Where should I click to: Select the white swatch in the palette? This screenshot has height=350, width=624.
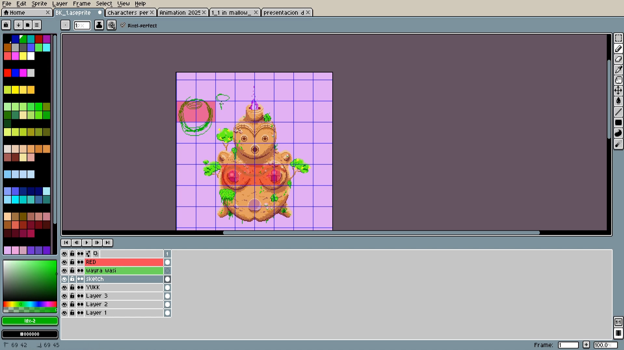[x=31, y=56]
